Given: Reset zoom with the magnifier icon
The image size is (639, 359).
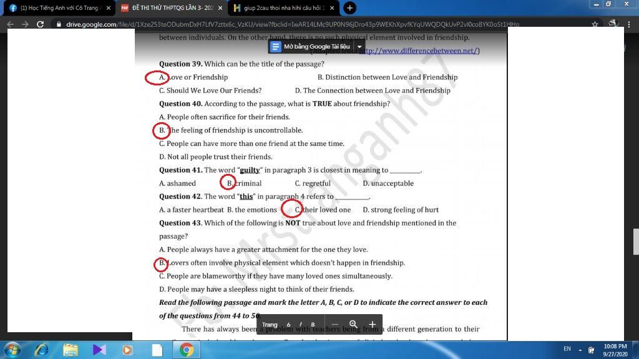Looking at the screenshot, I should (x=353, y=324).
